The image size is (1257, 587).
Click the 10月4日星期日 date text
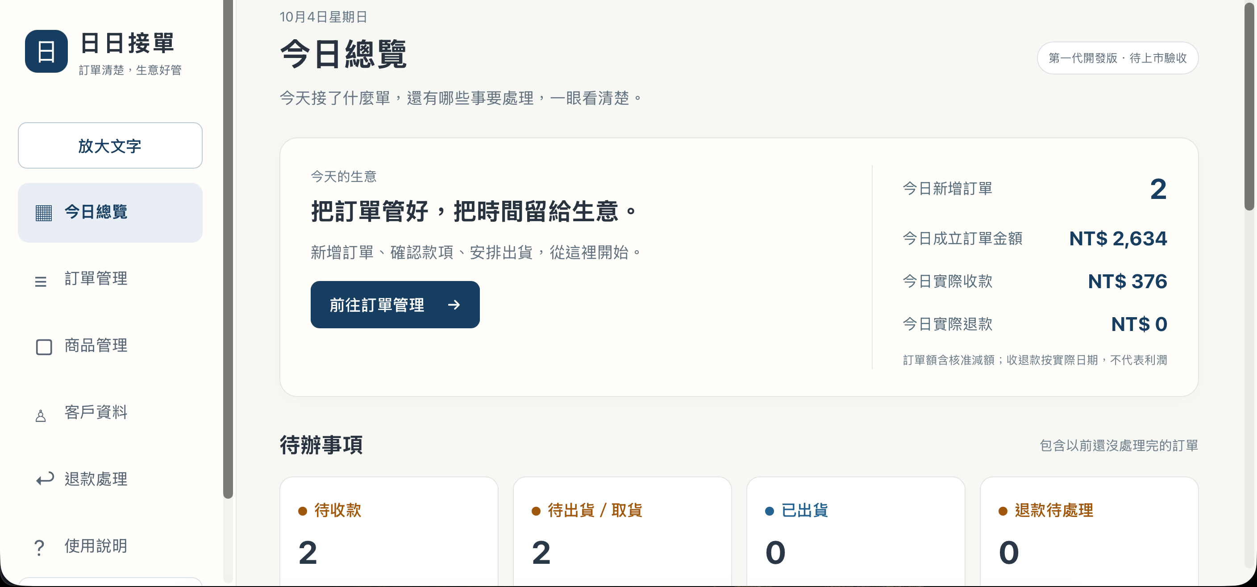(x=324, y=17)
